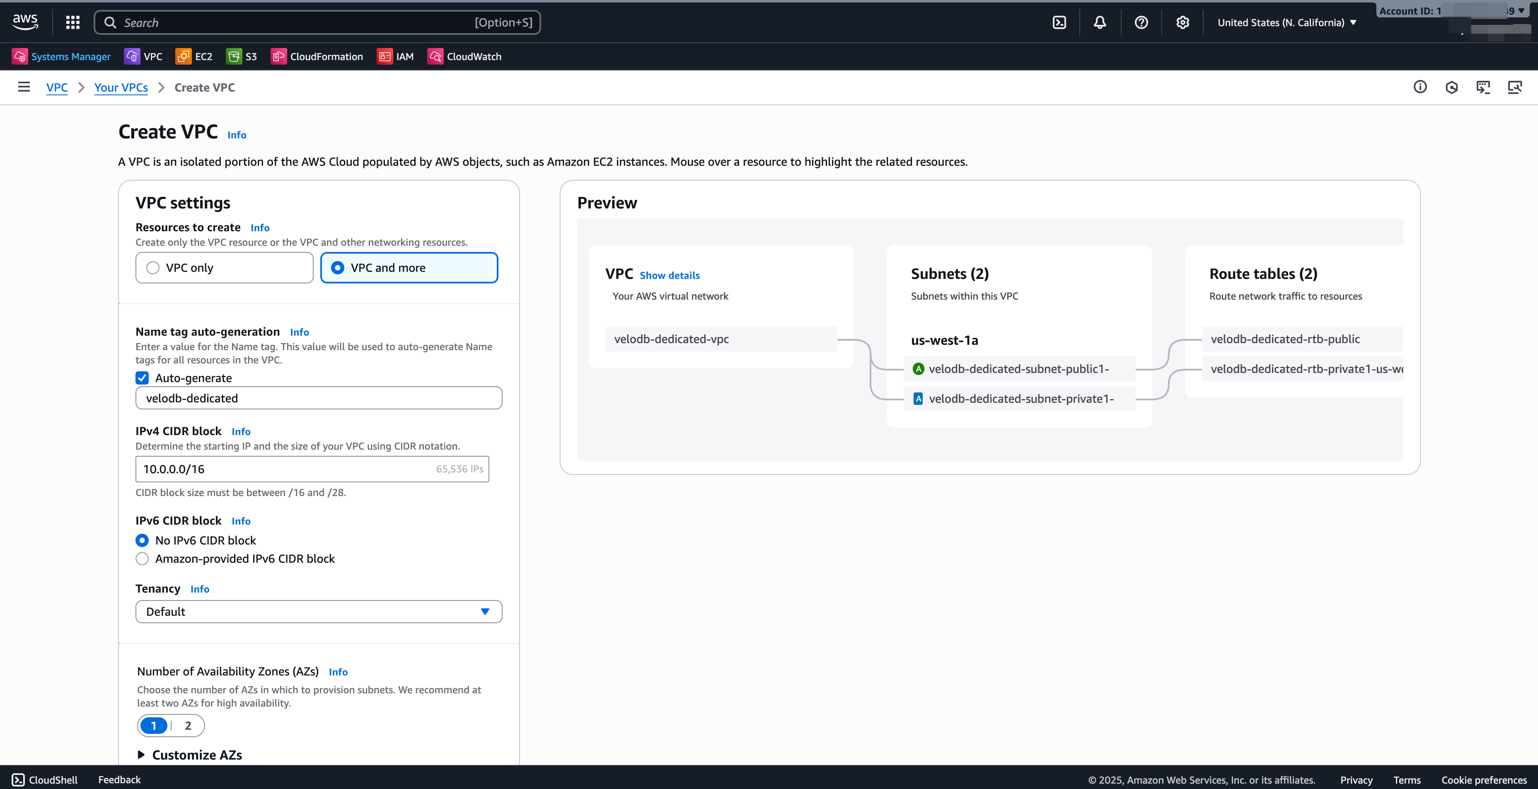Choose Amazon-provided IPv6 CIDR block
1538x789 pixels.
142,559
